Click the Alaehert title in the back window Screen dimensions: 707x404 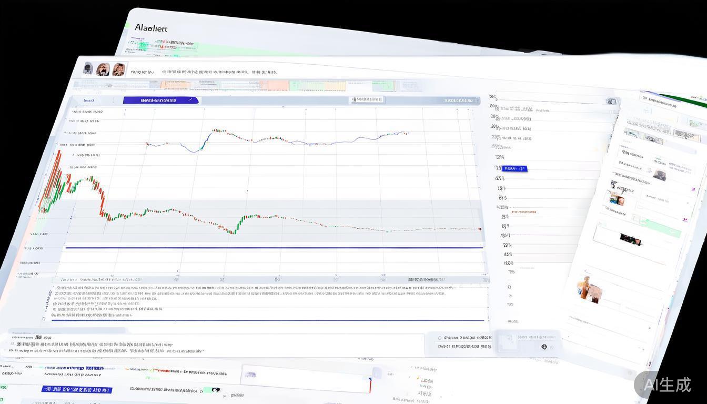(151, 28)
